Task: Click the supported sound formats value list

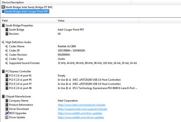Action: [x=97, y=63]
